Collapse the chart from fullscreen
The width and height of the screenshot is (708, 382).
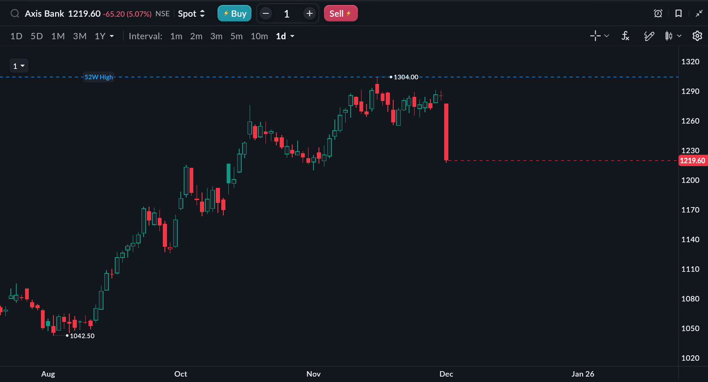point(699,13)
